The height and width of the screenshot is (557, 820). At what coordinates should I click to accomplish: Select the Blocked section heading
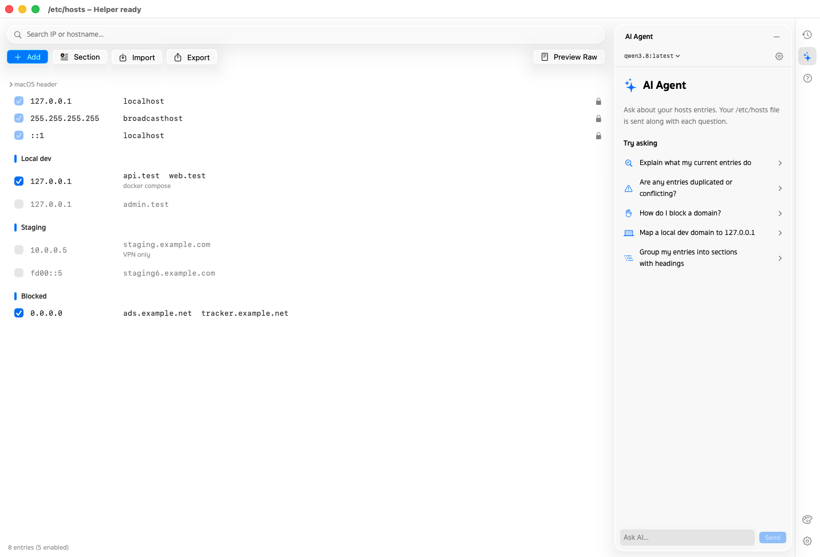pos(34,296)
